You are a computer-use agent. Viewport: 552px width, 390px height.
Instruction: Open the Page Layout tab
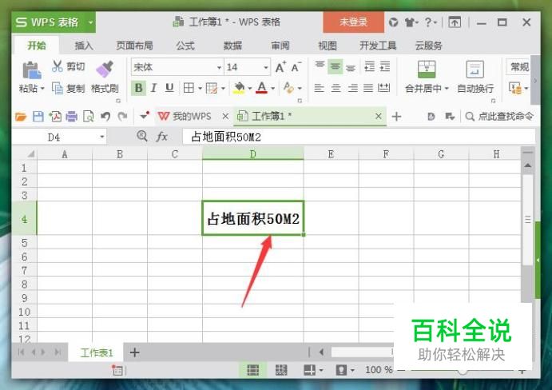click(134, 46)
